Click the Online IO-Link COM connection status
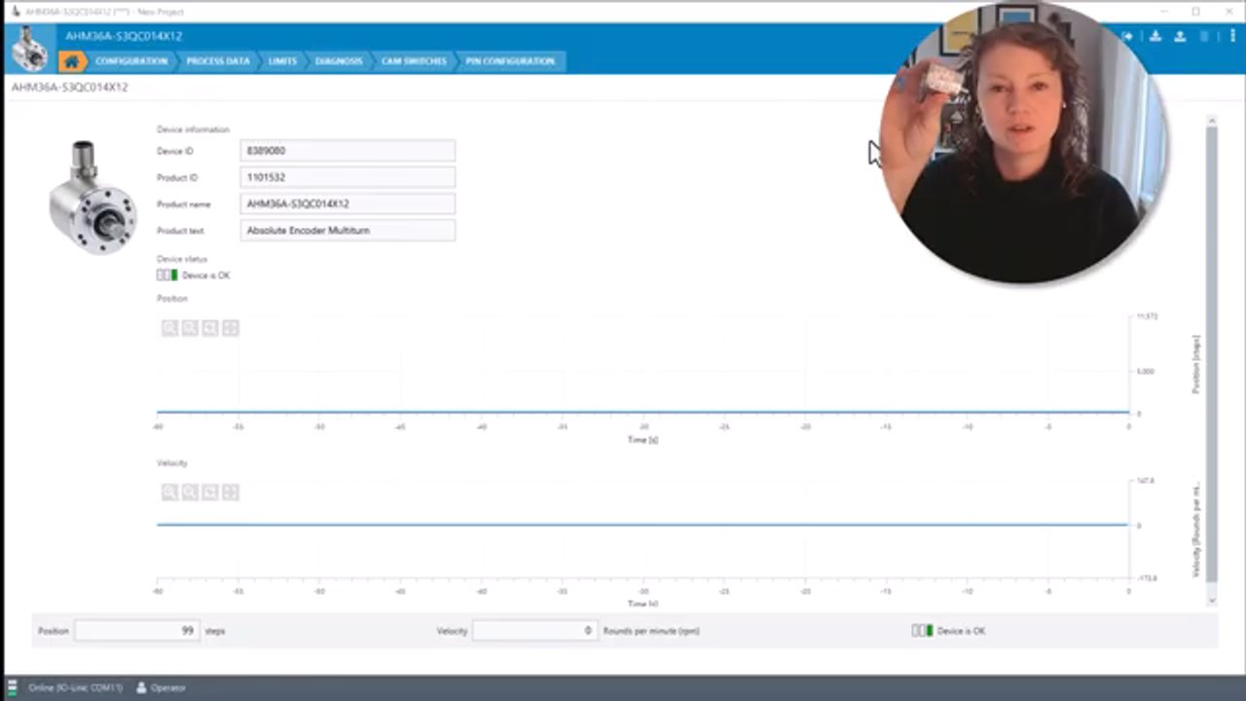The width and height of the screenshot is (1246, 701). pos(75,687)
